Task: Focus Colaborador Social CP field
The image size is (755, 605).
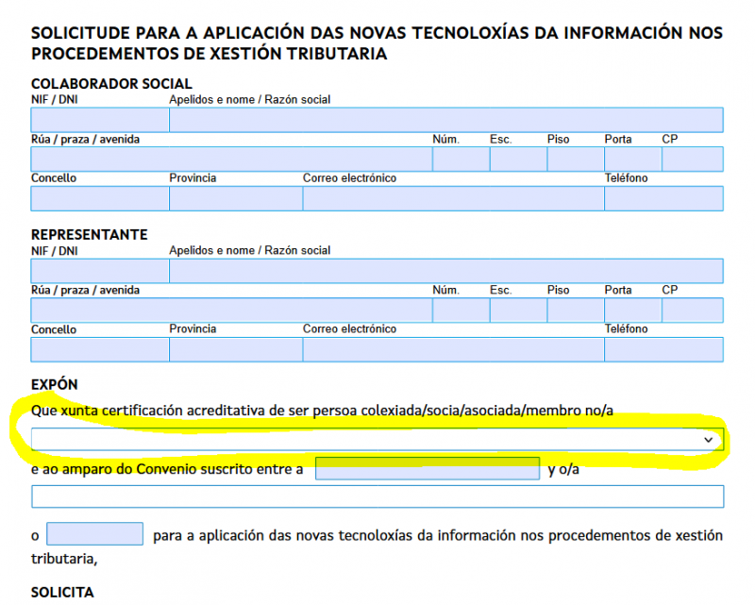Action: click(693, 159)
